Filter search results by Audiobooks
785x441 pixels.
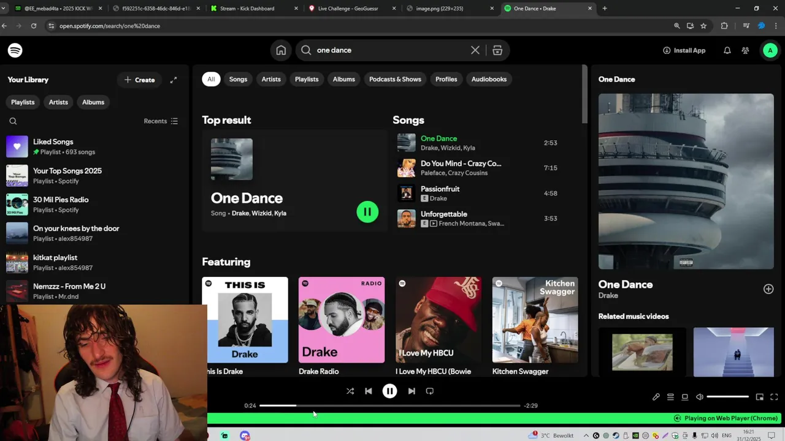[489, 79]
